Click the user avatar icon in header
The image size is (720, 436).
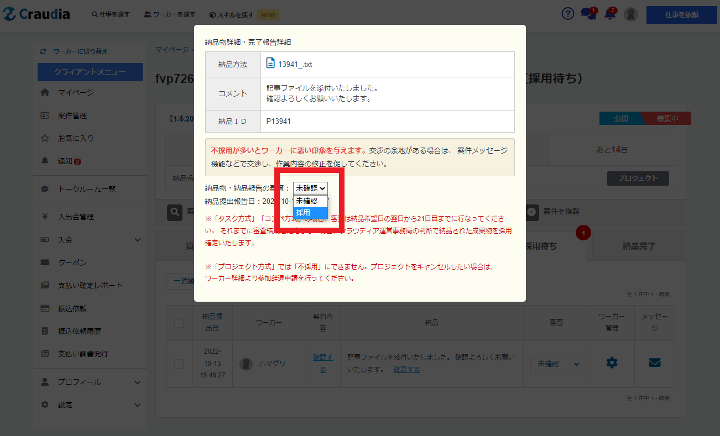pos(630,14)
